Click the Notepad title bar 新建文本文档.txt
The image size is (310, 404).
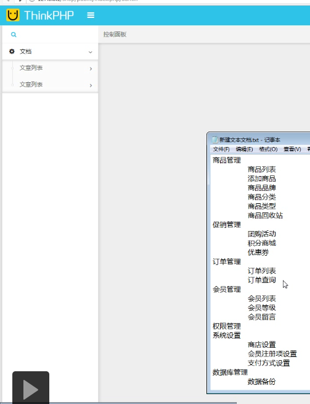point(250,140)
